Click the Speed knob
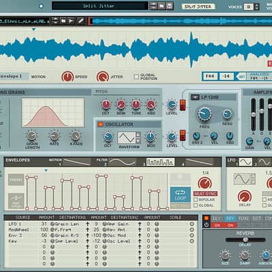 coord(67,77)
